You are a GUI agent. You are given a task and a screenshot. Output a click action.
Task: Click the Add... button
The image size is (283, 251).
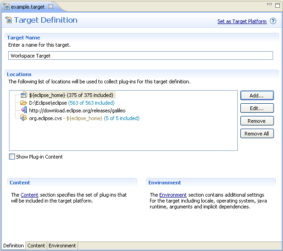(257, 96)
